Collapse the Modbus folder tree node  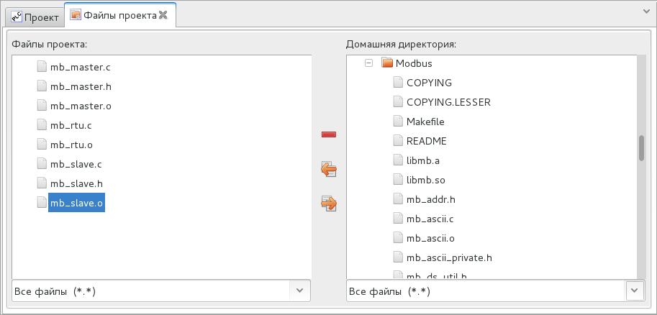click(368, 63)
